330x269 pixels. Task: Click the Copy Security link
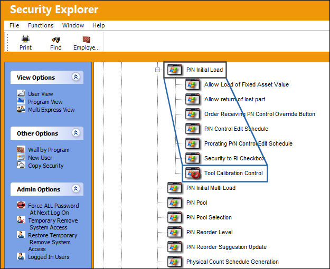coord(46,166)
